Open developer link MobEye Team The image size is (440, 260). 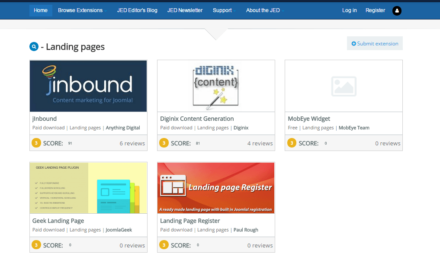[x=354, y=128]
